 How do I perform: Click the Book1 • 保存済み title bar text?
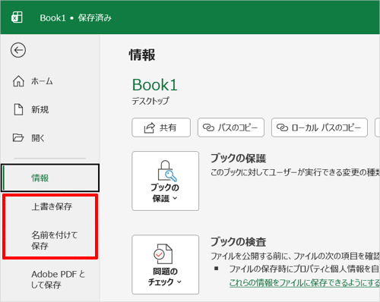tap(75, 17)
